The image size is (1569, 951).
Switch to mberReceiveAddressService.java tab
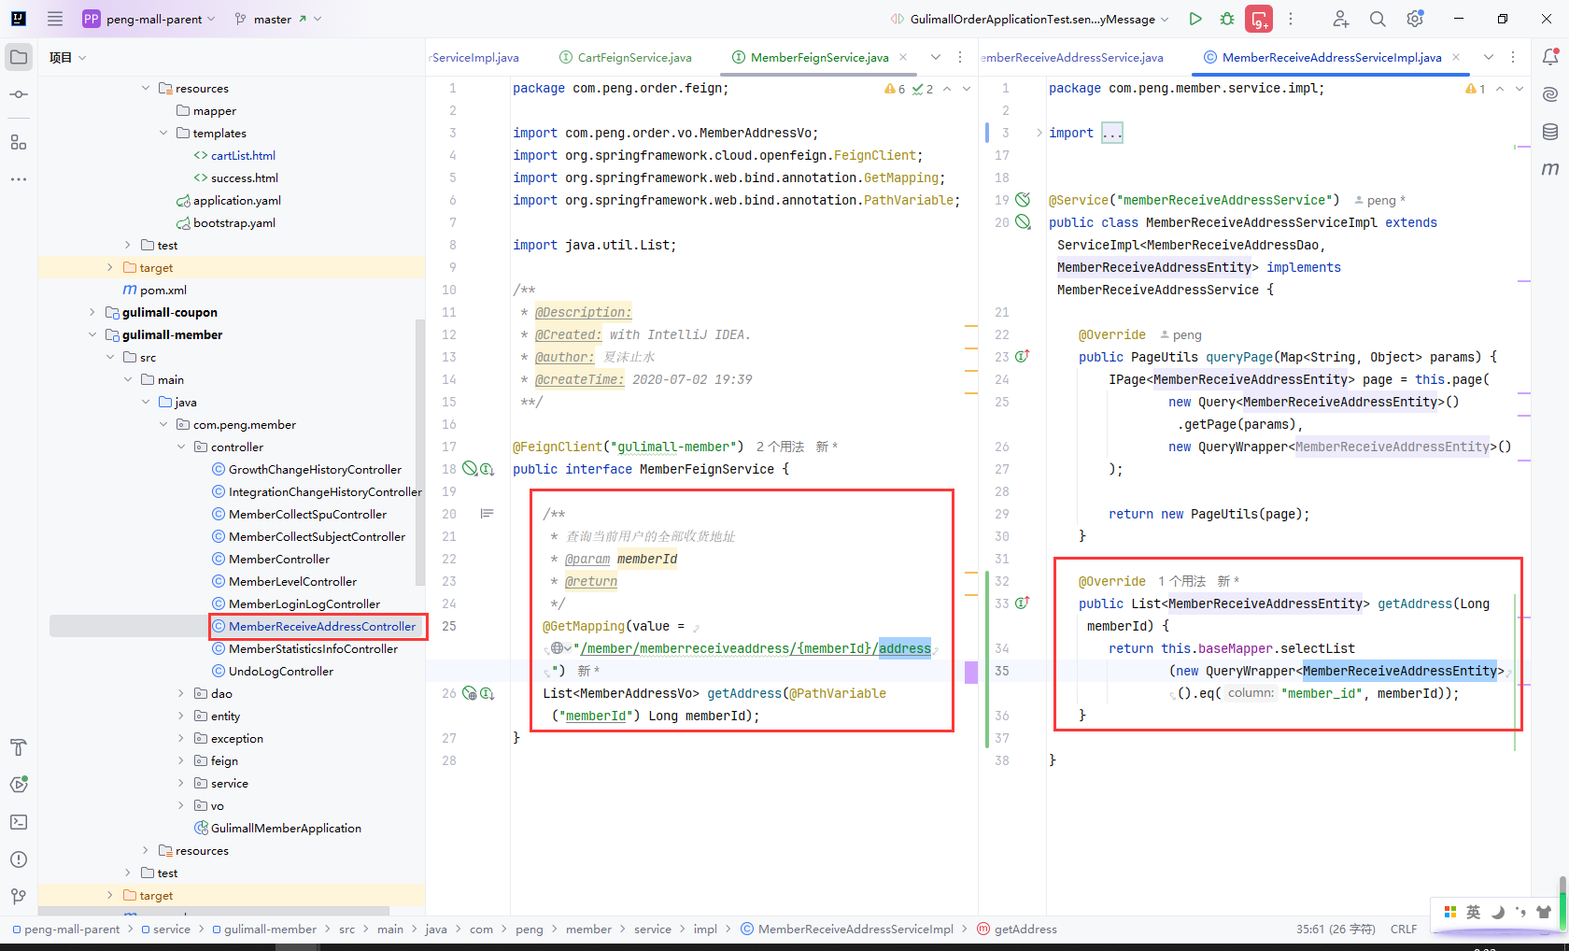(x=1072, y=57)
